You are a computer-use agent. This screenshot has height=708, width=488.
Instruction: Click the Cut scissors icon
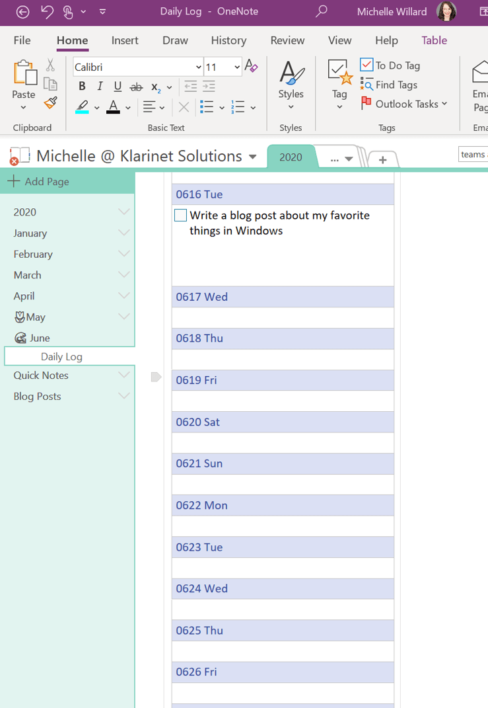[50, 65]
